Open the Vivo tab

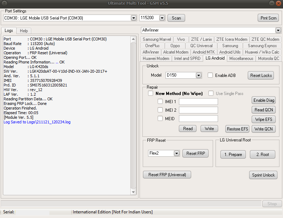coord(181,39)
